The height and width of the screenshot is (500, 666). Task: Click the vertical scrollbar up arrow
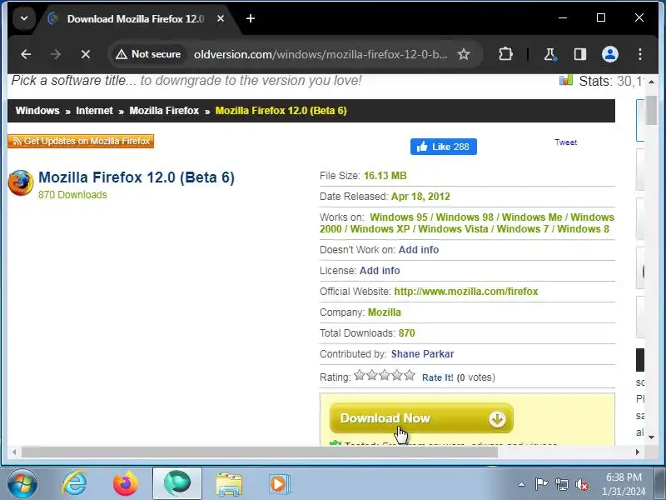[x=651, y=81]
